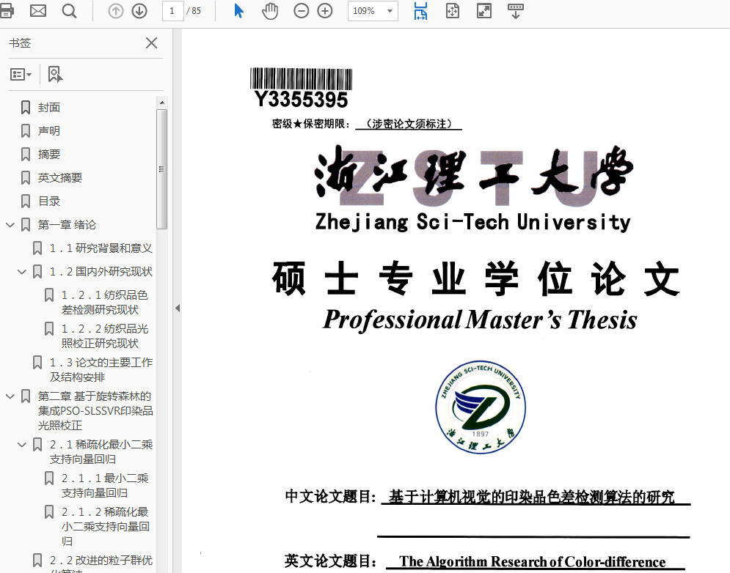Open bookmark 1.2.2 纺织品光照校正研究现状

tap(105, 336)
